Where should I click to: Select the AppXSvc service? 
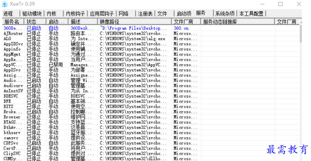[x=12, y=70]
